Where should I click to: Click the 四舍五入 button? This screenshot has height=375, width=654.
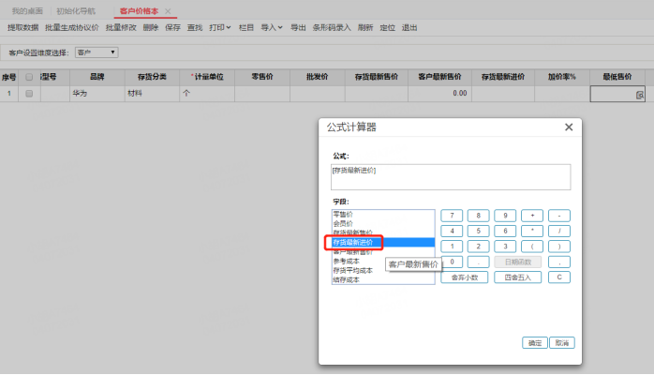click(517, 277)
